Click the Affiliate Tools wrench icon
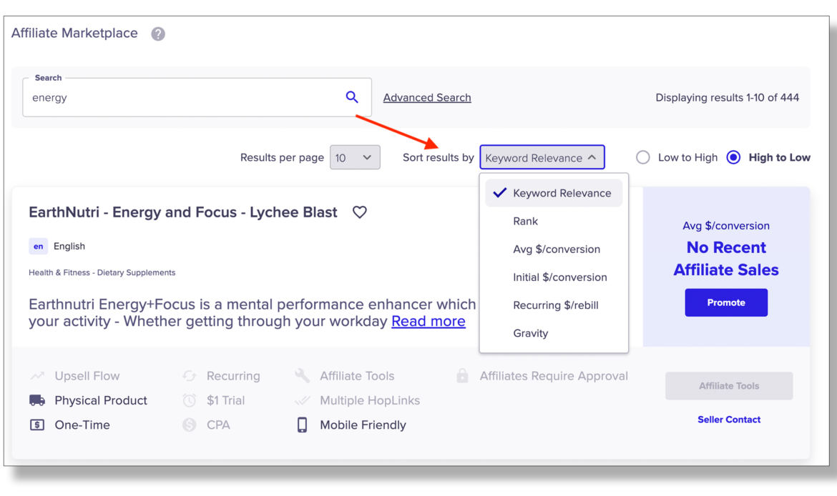The image size is (837, 496). pyautogui.click(x=302, y=376)
